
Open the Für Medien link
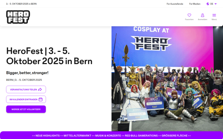pos(195,4)
